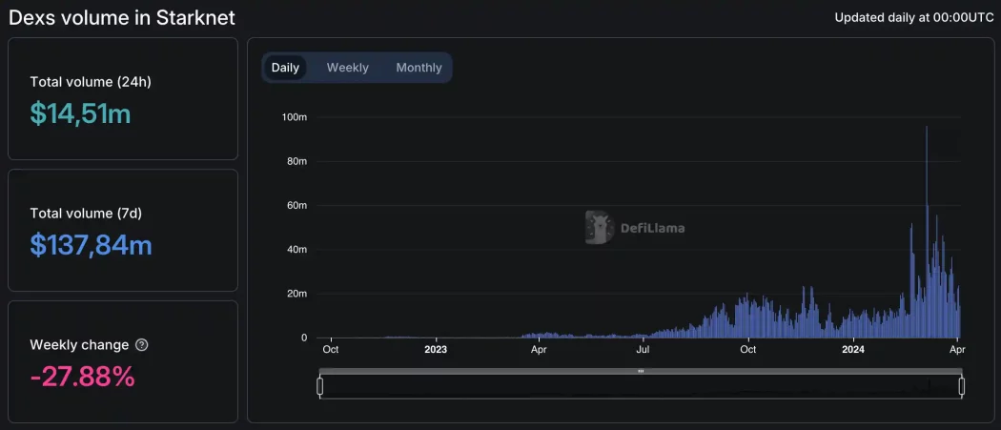Switch chart to Daily view
The height and width of the screenshot is (430, 1001).
coord(285,68)
